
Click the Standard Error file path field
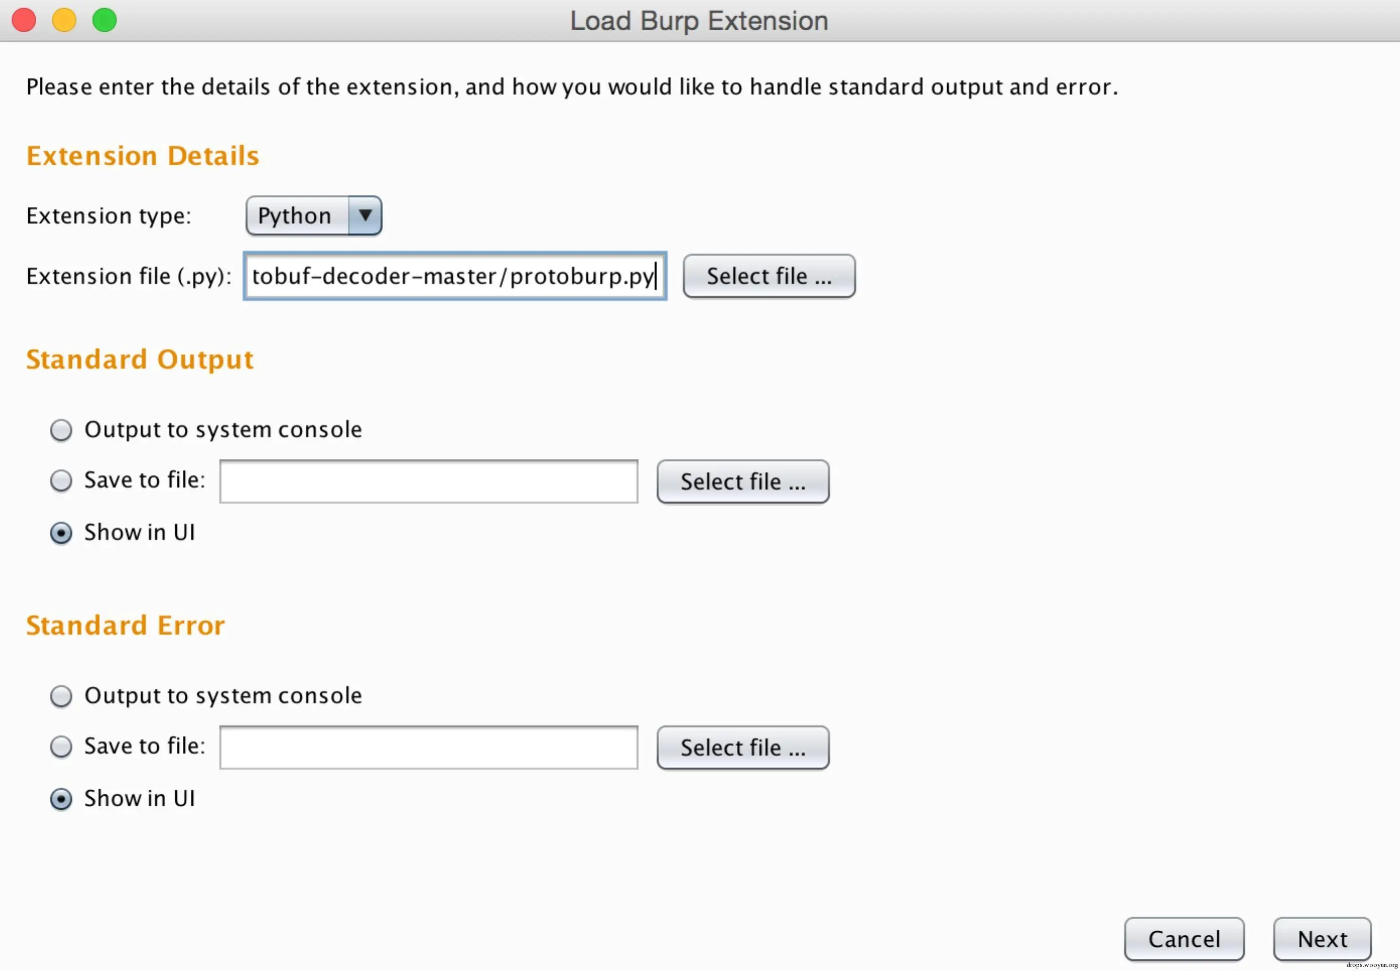tap(429, 747)
